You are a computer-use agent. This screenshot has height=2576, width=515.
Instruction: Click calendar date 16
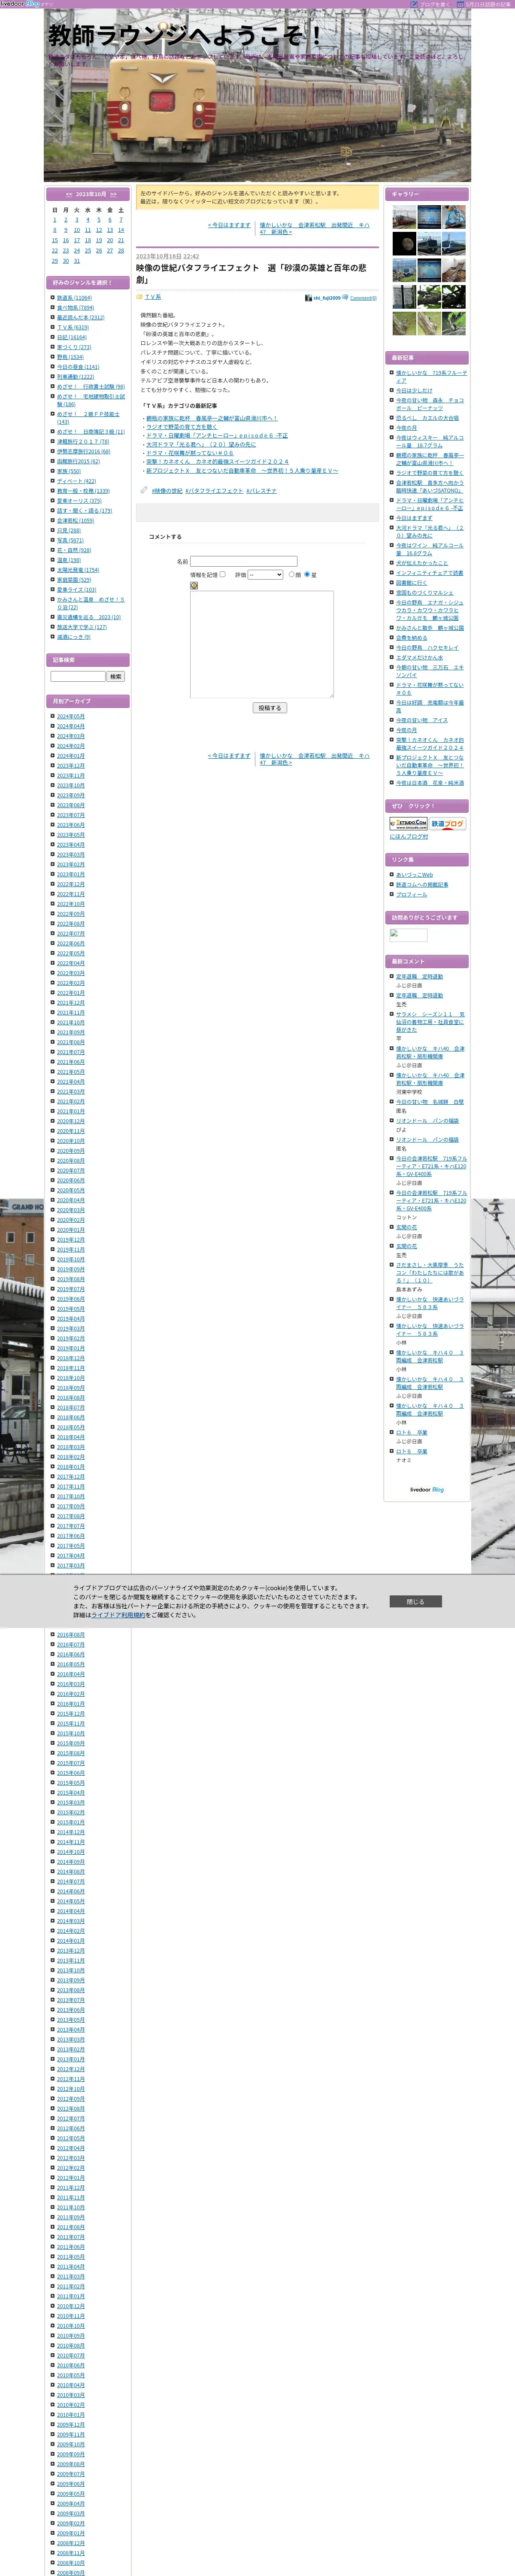click(x=66, y=240)
